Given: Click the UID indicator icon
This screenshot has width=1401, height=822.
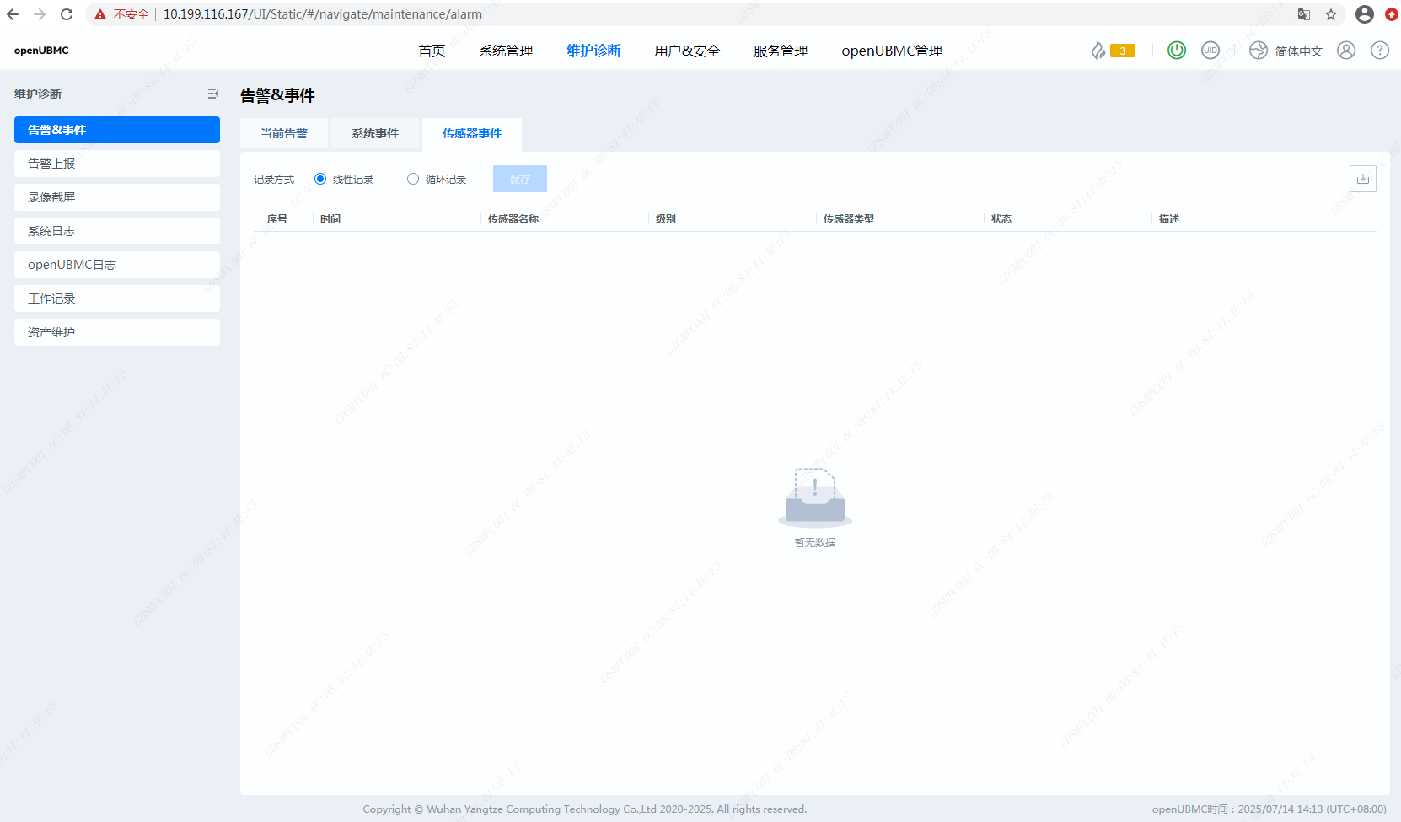Looking at the screenshot, I should [1210, 50].
